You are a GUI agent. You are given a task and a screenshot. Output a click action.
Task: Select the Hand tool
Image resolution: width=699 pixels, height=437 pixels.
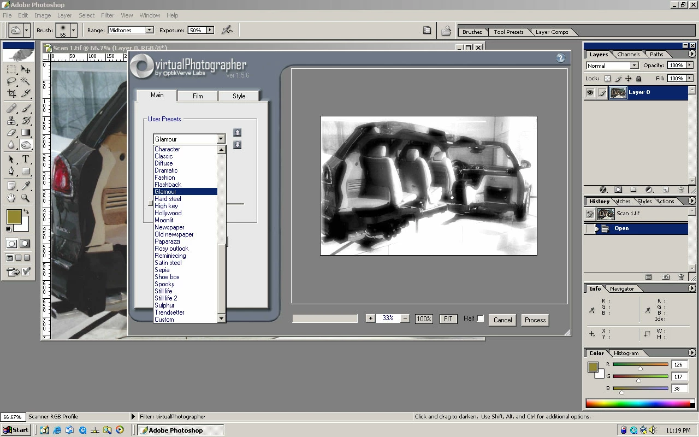click(11, 198)
